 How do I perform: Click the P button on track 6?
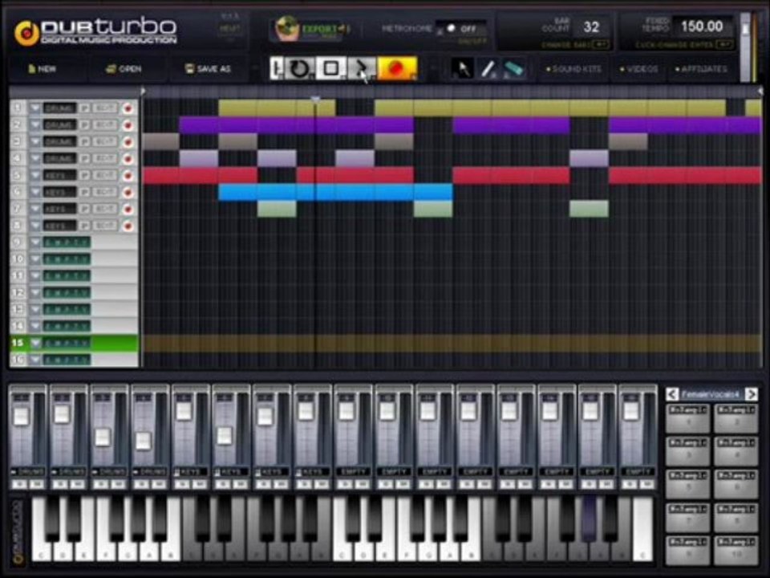[85, 192]
